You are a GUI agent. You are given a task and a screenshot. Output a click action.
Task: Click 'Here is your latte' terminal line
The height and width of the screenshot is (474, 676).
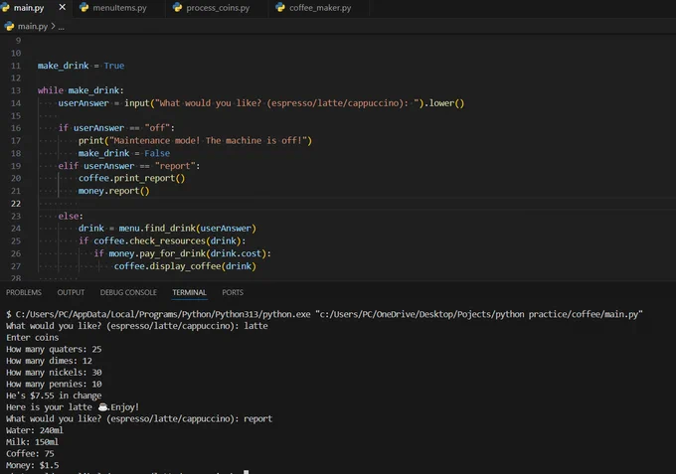coord(73,407)
